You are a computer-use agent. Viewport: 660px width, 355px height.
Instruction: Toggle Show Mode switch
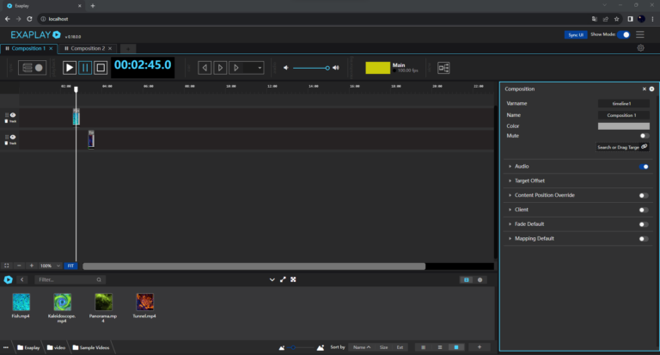(x=625, y=34)
